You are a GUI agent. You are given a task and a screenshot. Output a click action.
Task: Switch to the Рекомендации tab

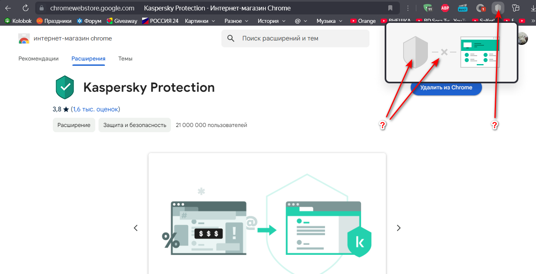38,58
